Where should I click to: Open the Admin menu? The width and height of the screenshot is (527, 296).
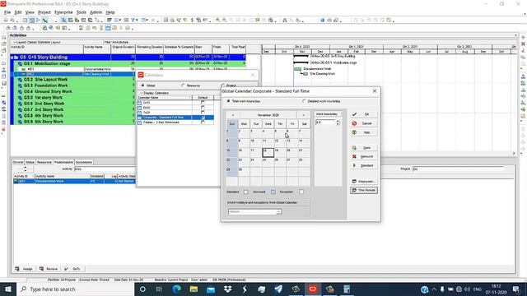click(96, 12)
